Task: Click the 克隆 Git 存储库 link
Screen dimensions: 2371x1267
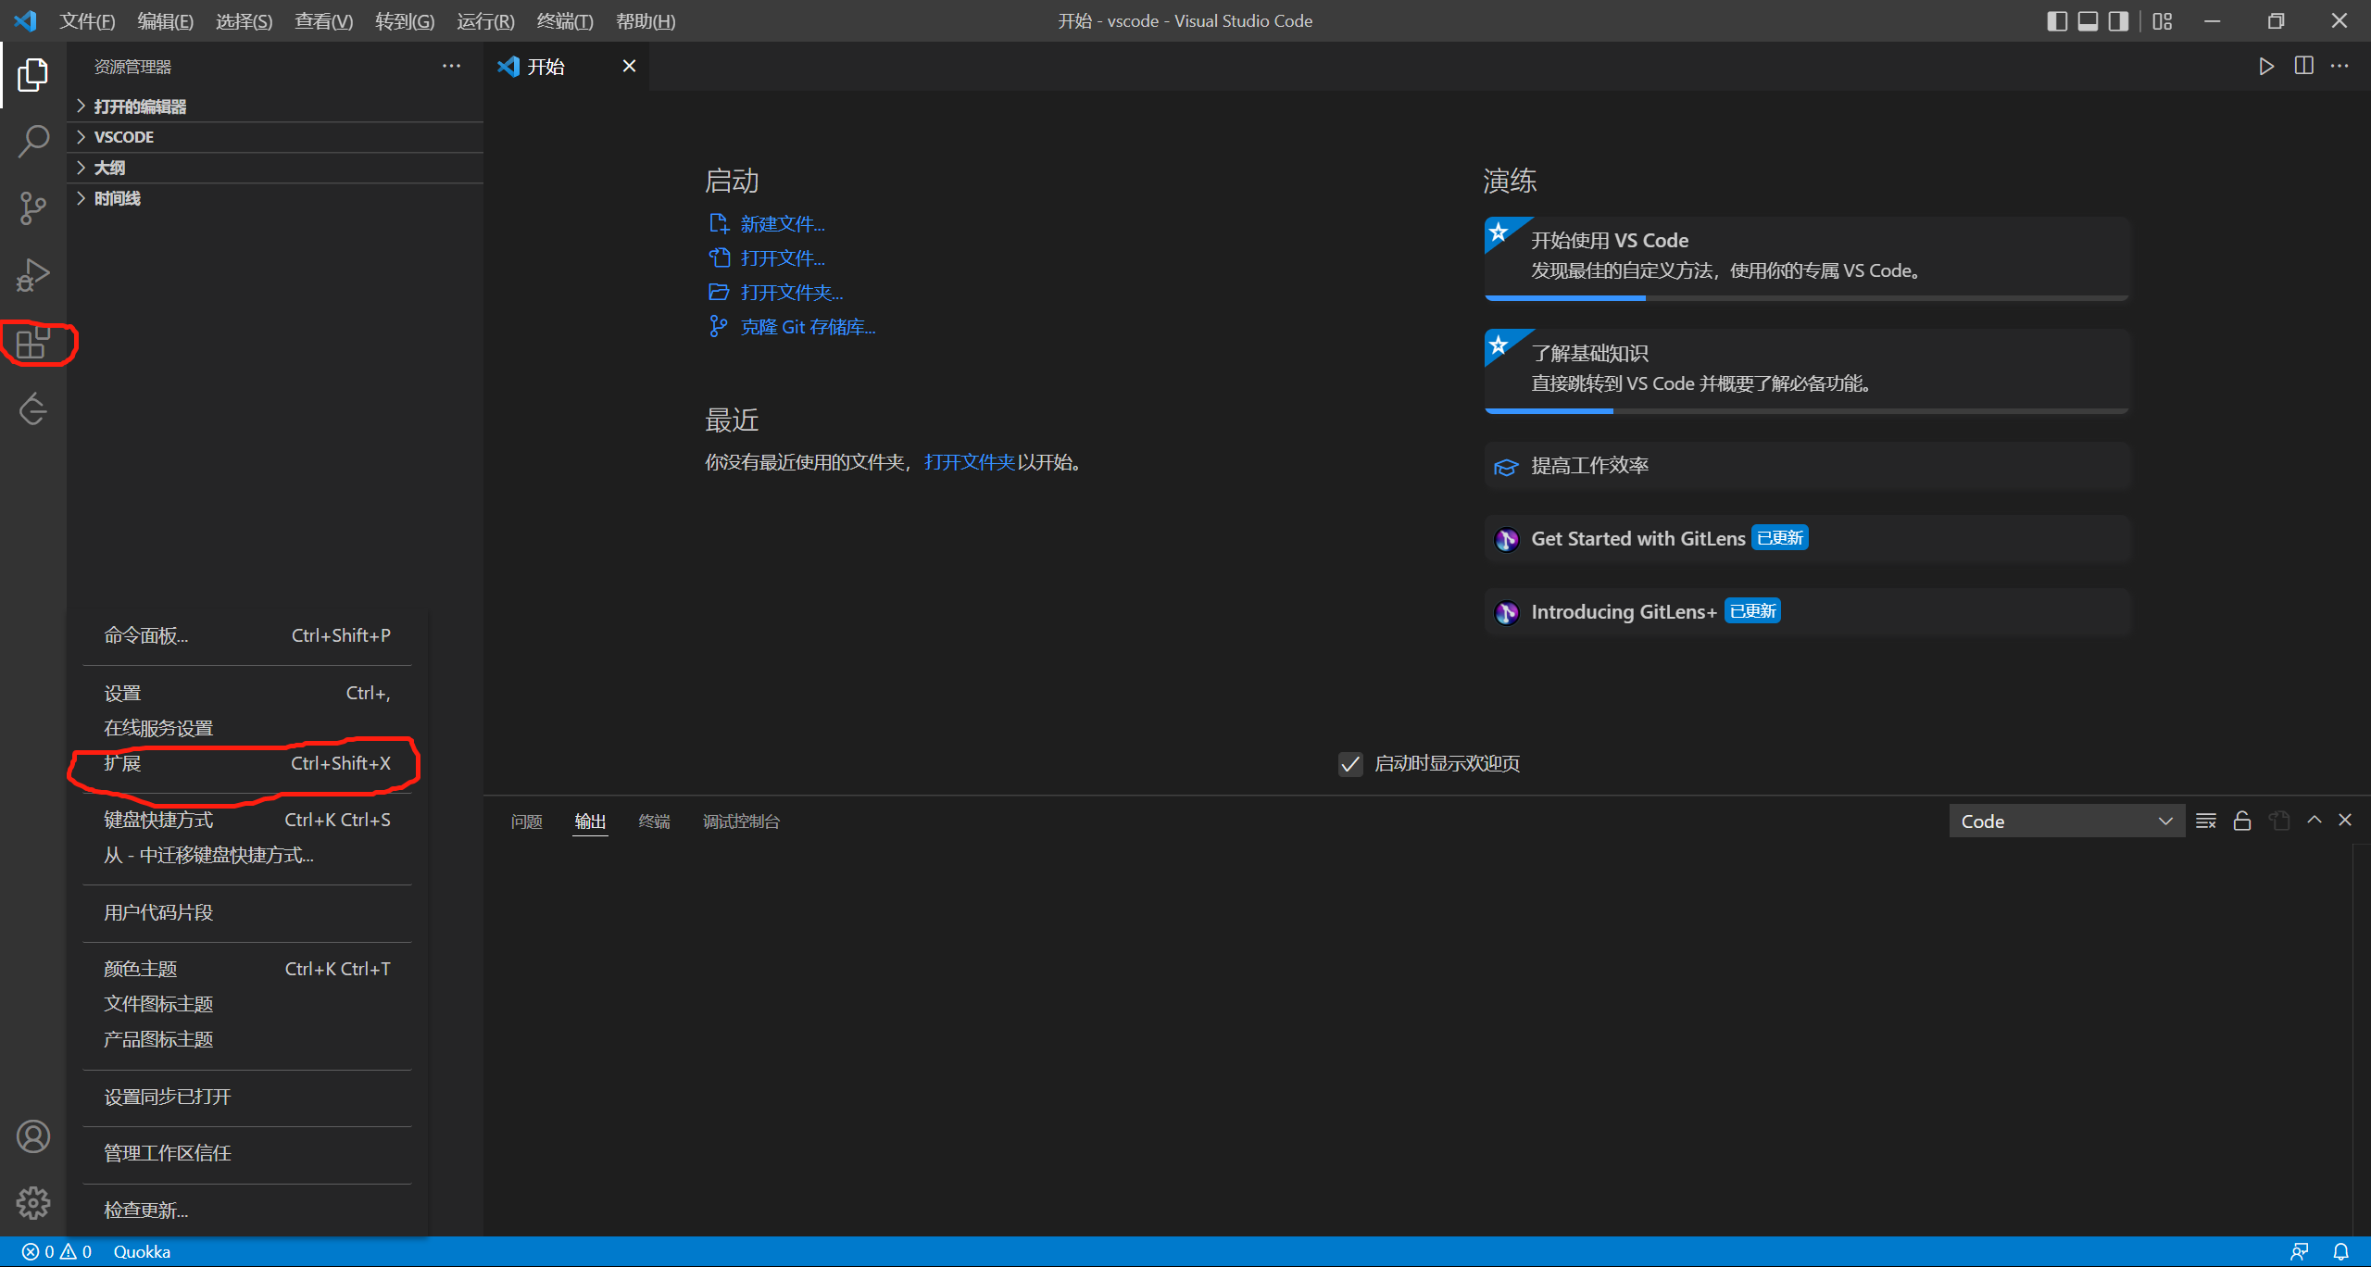Action: click(807, 326)
